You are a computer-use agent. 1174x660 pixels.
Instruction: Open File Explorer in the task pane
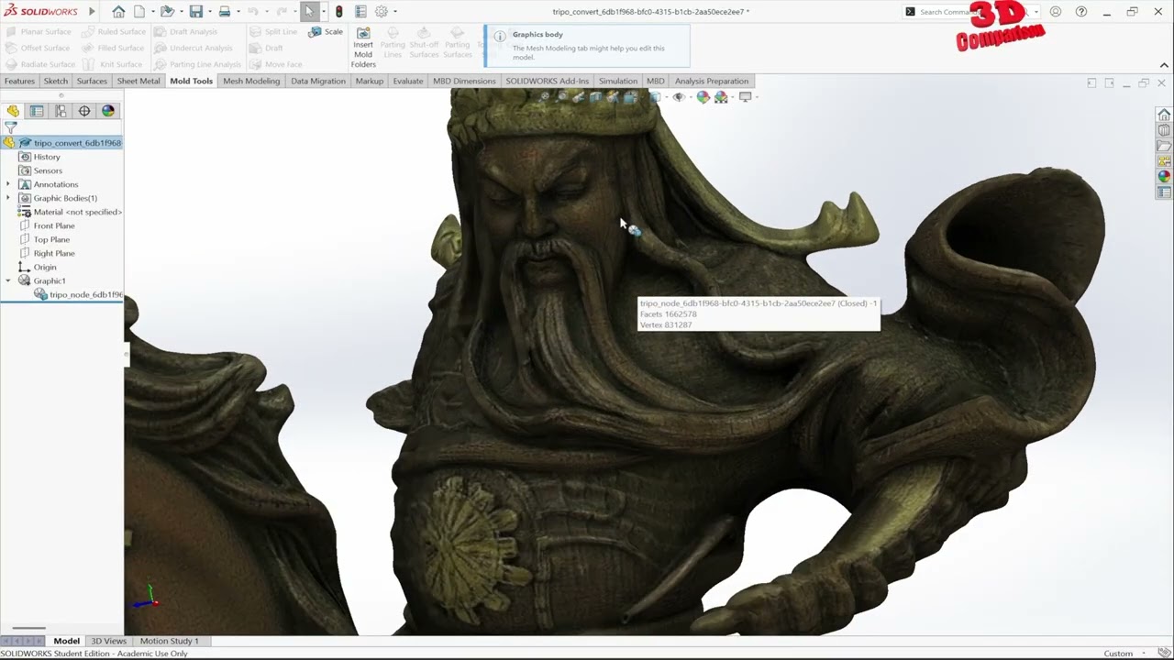pos(1164,146)
